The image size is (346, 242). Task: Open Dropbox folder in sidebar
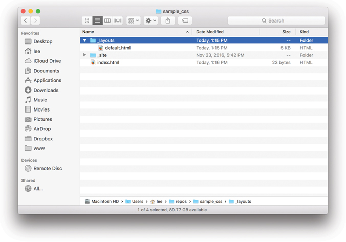click(42, 139)
